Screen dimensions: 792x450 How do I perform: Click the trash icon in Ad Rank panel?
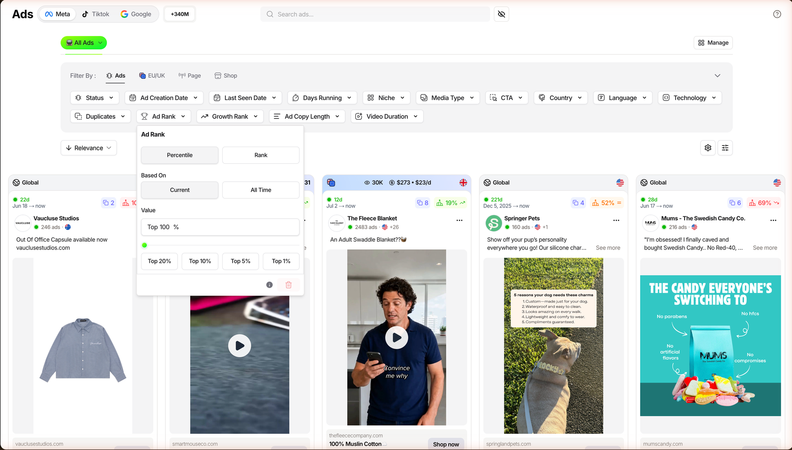tap(289, 285)
